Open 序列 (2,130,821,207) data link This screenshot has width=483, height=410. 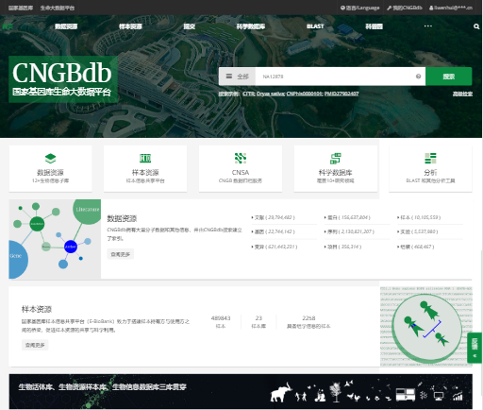[350, 231]
